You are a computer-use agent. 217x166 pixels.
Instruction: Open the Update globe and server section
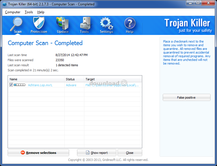[x=63, y=25]
